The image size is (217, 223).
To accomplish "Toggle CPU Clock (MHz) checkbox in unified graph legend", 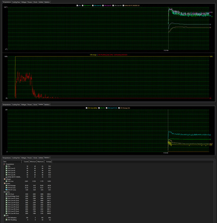I will click(87, 108).
